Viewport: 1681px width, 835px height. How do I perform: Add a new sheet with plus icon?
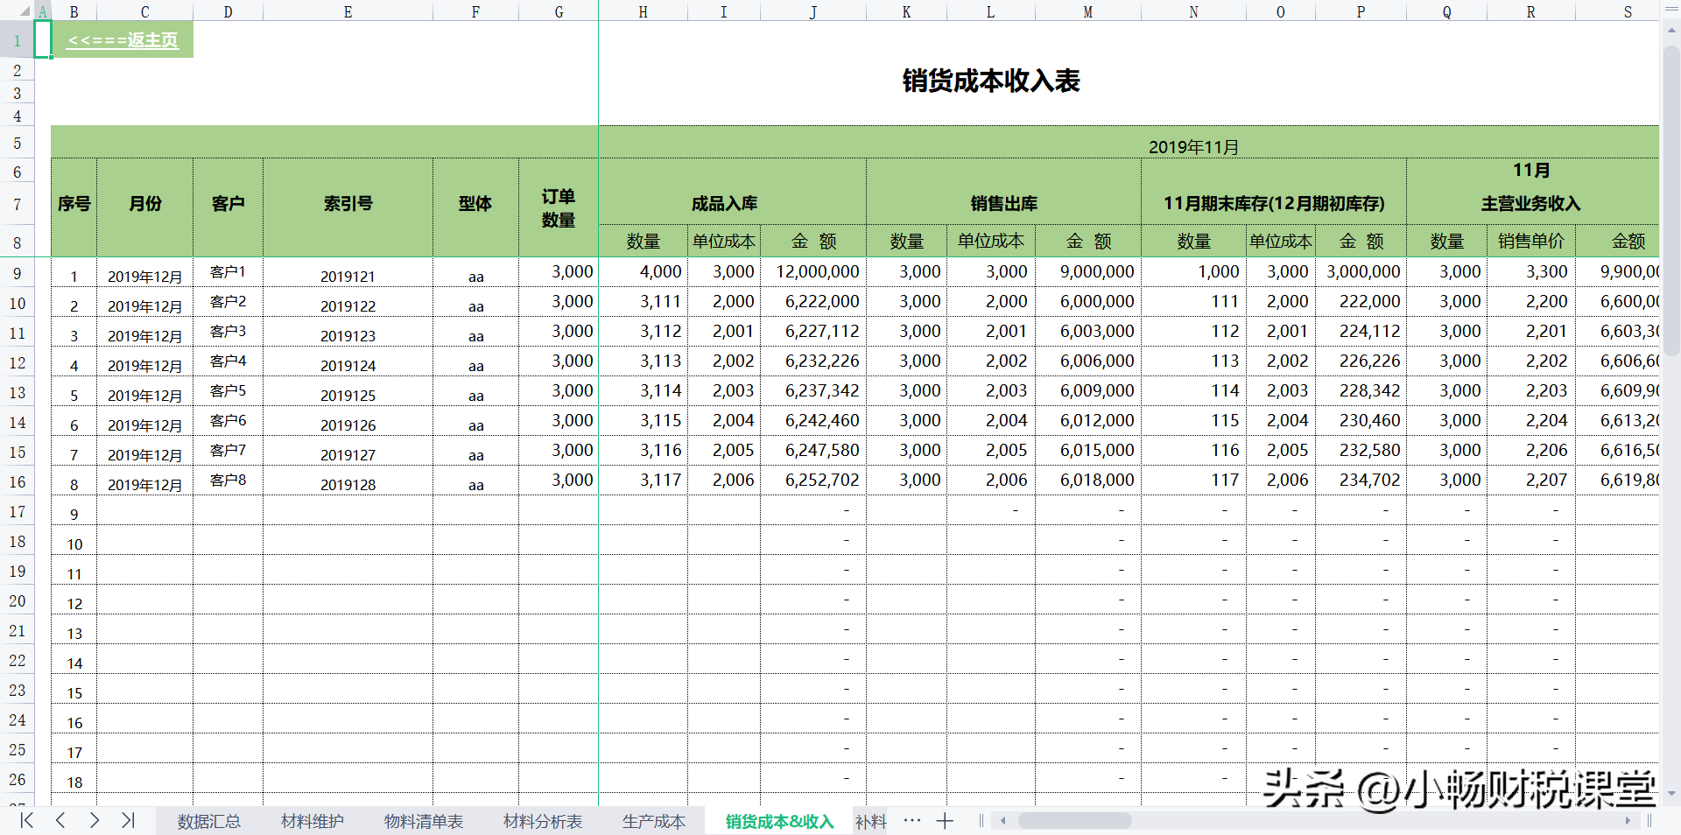945,821
